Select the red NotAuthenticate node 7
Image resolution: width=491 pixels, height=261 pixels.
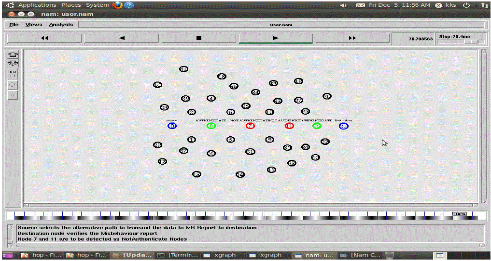pos(250,126)
